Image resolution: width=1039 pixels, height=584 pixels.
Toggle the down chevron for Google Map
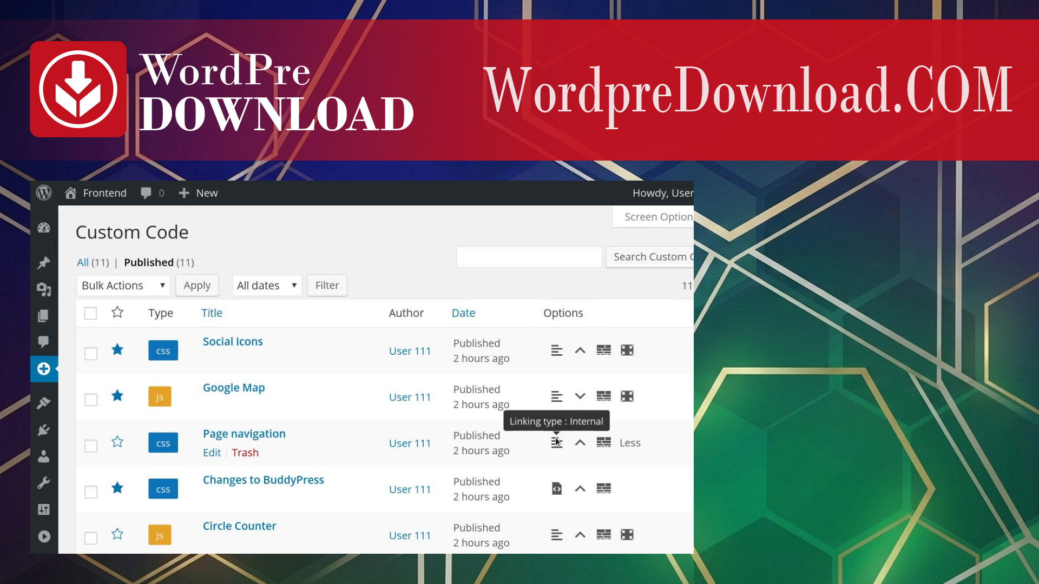click(580, 396)
